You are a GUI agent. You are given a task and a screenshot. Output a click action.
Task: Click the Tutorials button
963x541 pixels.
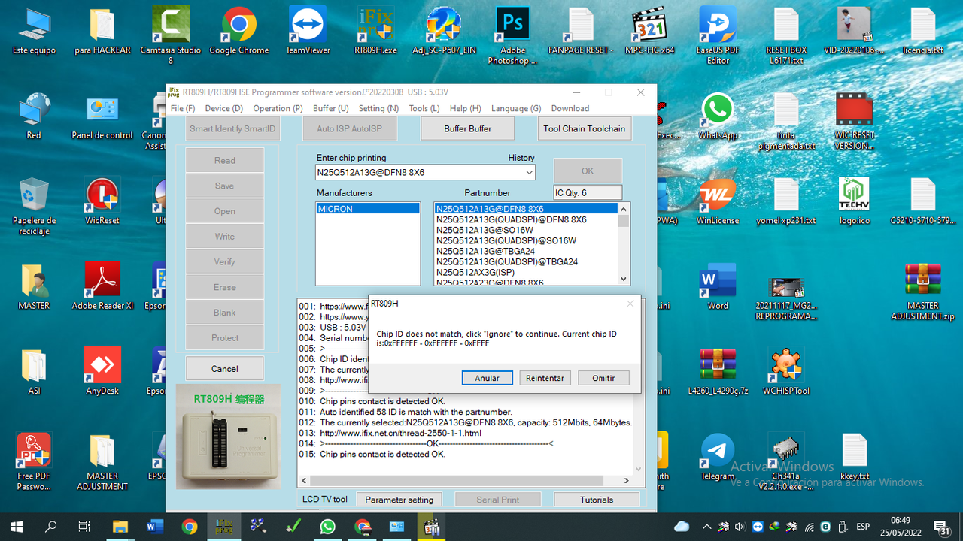(597, 500)
